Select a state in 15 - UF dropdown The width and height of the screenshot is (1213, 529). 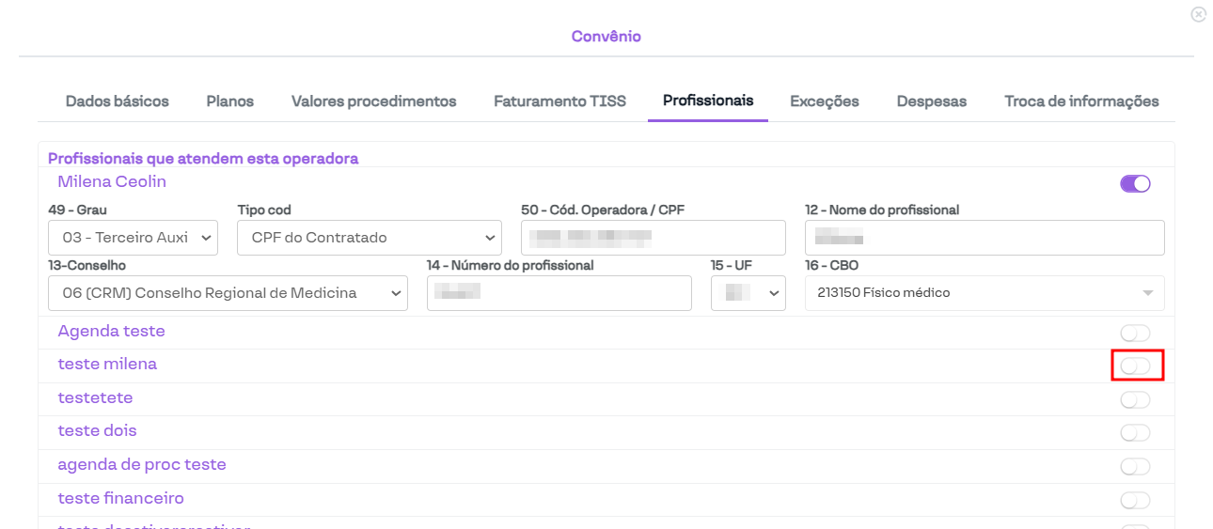tap(748, 293)
